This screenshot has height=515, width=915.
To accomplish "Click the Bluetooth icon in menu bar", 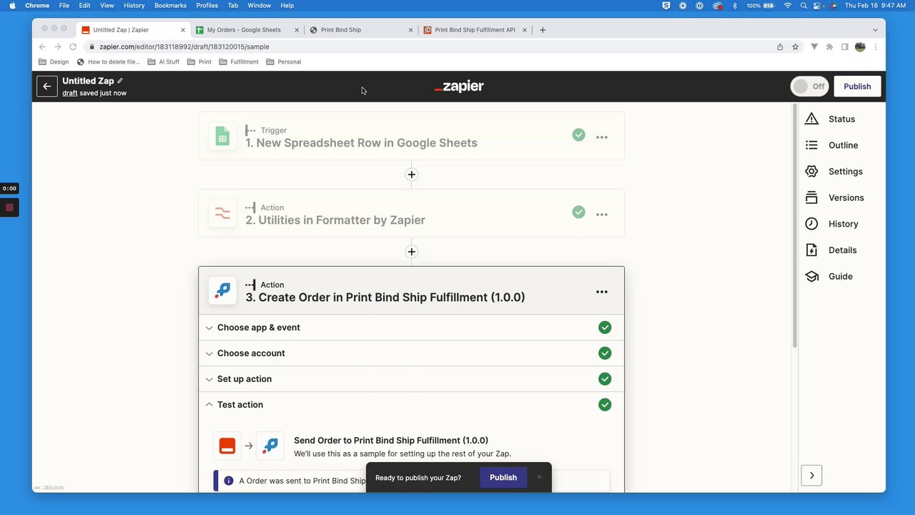I will (x=735, y=5).
